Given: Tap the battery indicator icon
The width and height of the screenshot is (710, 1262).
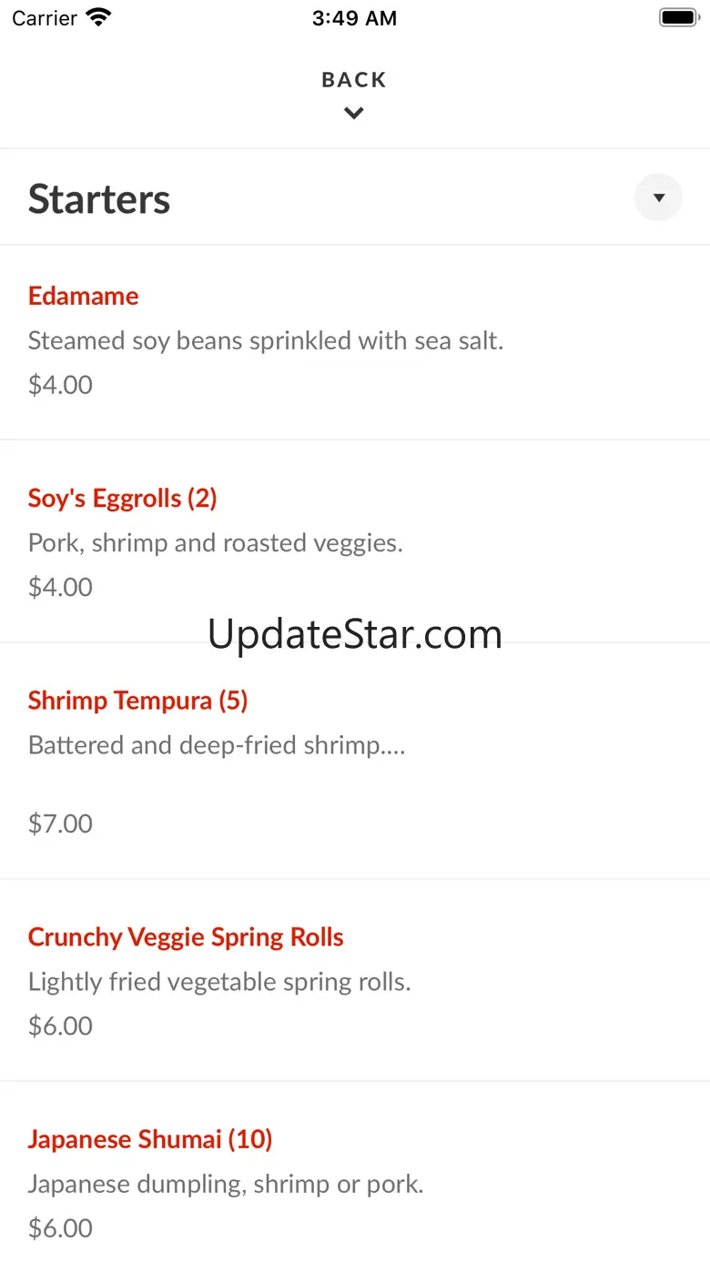Looking at the screenshot, I should coord(678,17).
